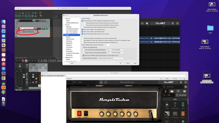Open the Delay category dropdown in AmpliTube

(x=175, y=99)
